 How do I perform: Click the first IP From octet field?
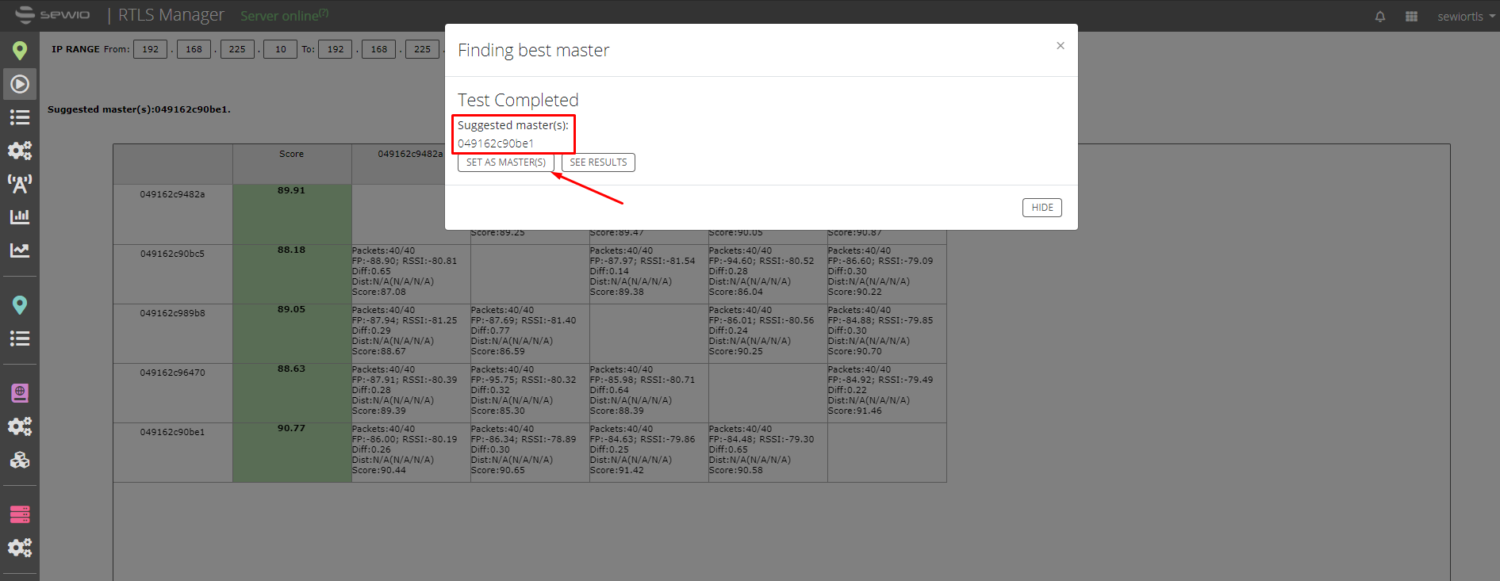pos(150,49)
